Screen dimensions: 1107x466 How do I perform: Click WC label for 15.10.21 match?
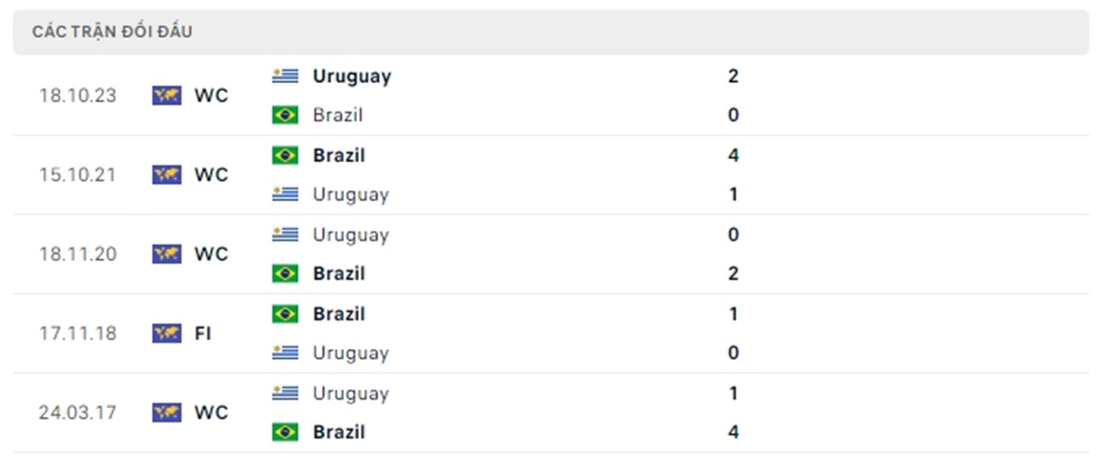[211, 175]
